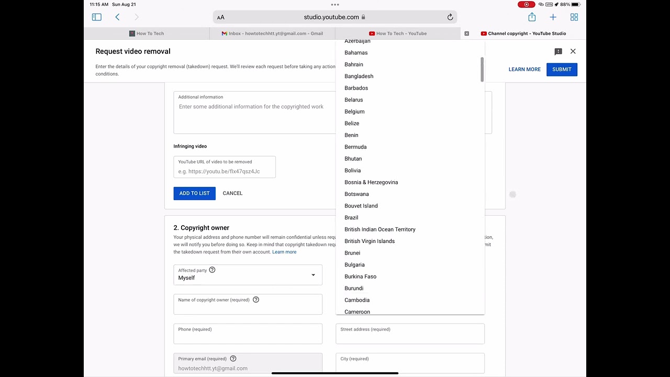Toggle the Safari sidebar icon
The image size is (670, 377).
96,17
